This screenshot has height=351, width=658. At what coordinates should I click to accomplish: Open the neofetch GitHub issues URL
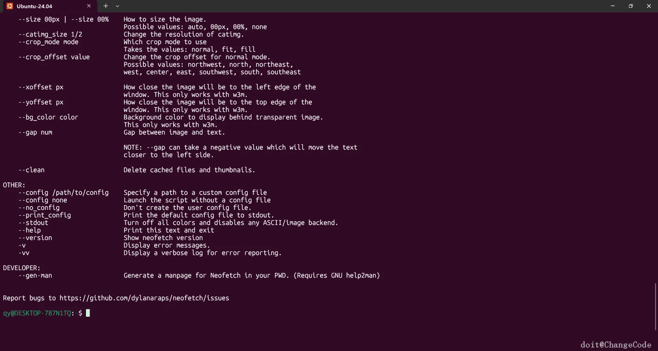coord(144,298)
